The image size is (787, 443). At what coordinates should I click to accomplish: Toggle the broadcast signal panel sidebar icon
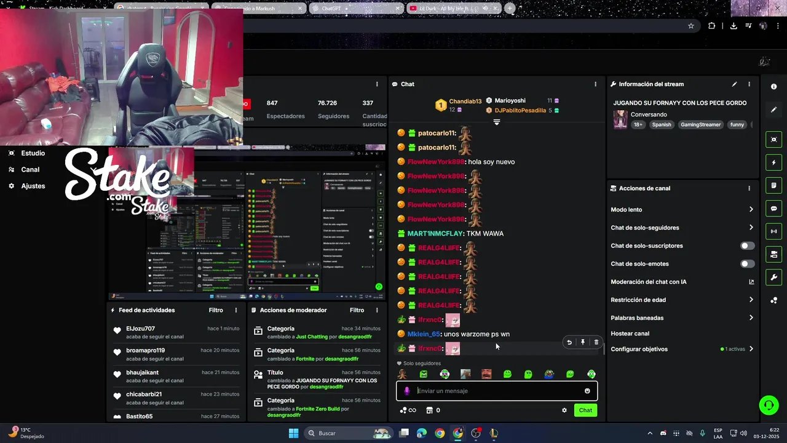click(773, 231)
